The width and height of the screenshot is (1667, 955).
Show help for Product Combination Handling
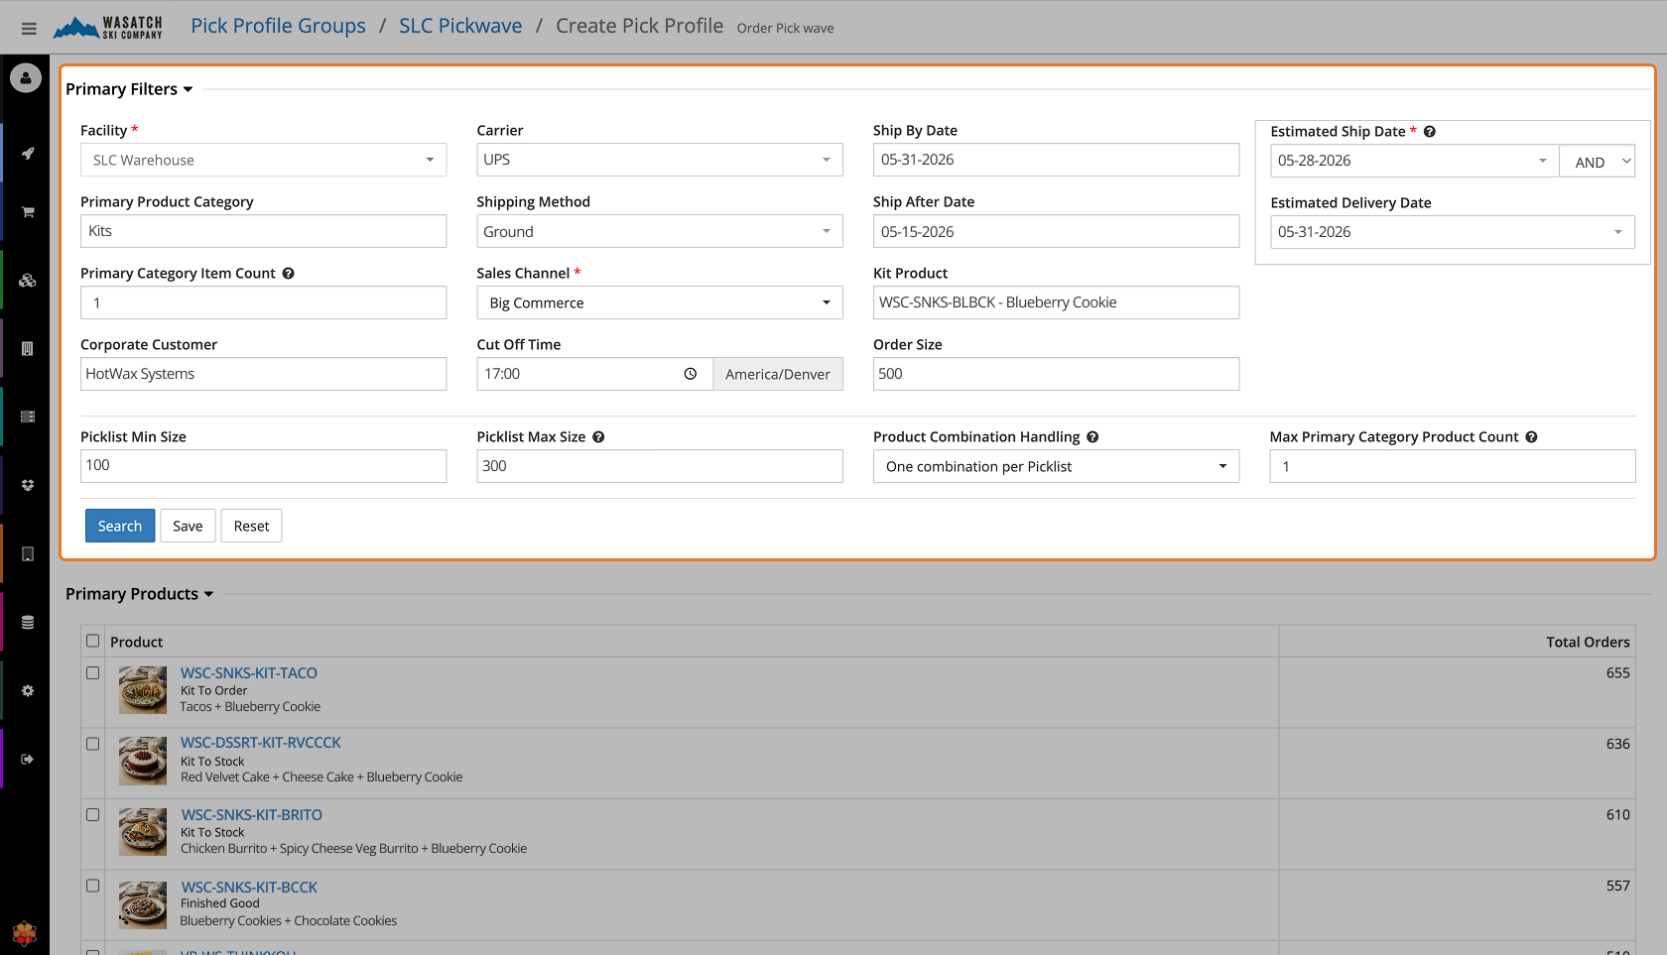click(x=1092, y=436)
